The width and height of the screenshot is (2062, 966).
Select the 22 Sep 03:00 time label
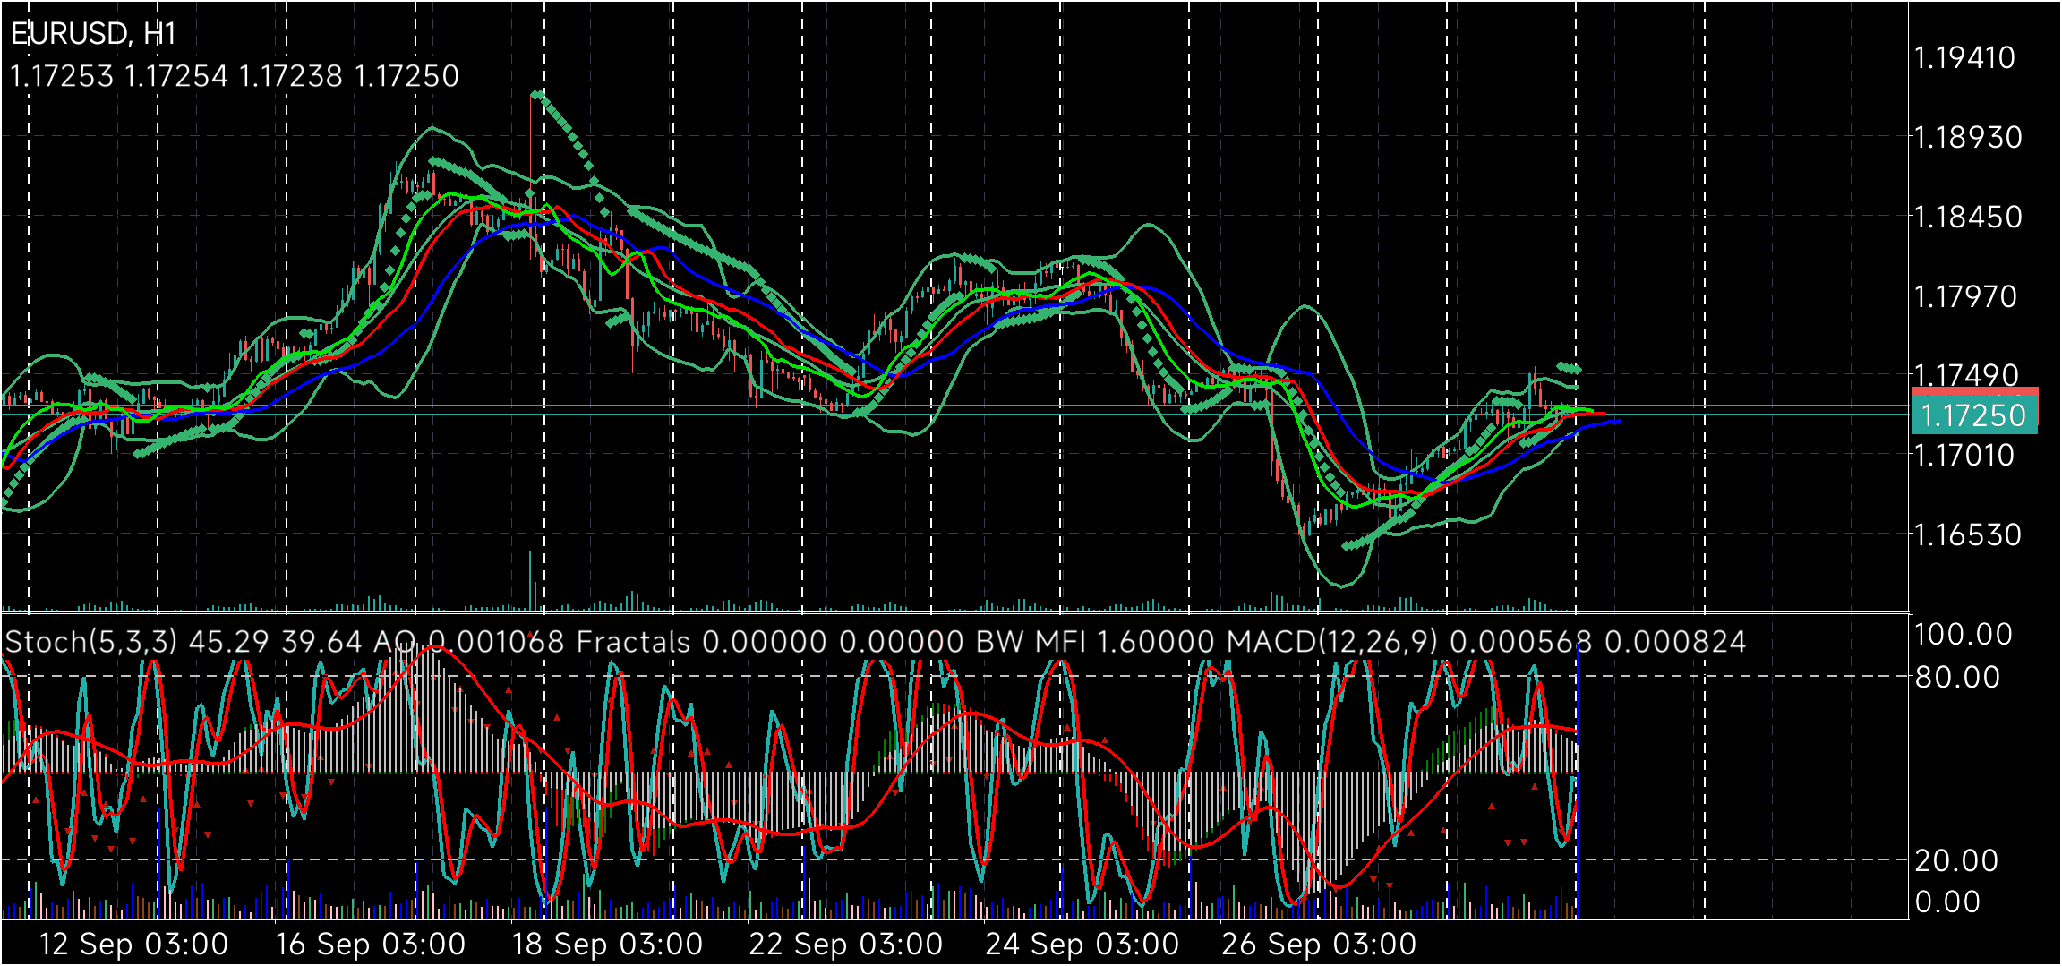click(845, 944)
